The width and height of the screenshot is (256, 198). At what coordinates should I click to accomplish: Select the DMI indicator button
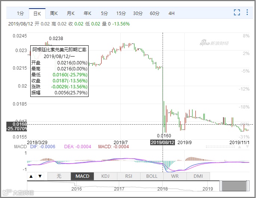(198, 176)
